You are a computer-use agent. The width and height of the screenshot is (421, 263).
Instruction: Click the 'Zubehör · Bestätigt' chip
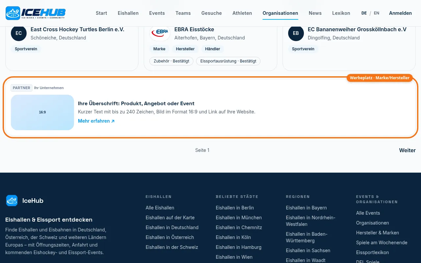tap(171, 61)
